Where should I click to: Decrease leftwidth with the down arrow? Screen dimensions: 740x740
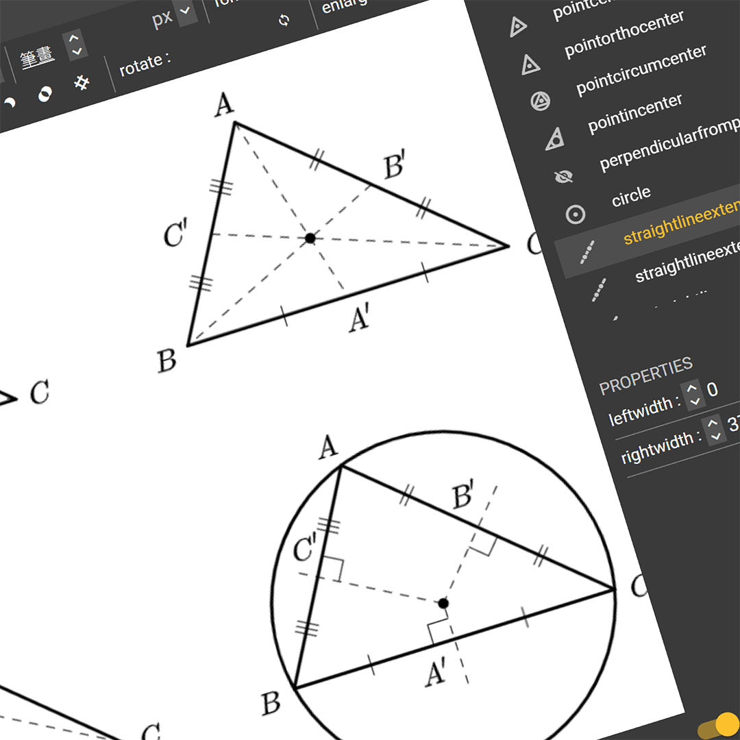(x=695, y=402)
